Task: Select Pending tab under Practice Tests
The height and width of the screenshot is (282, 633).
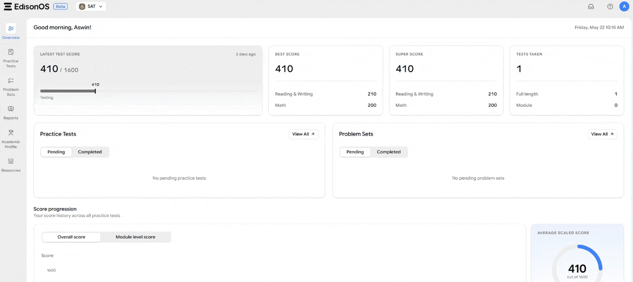Action: click(x=56, y=152)
